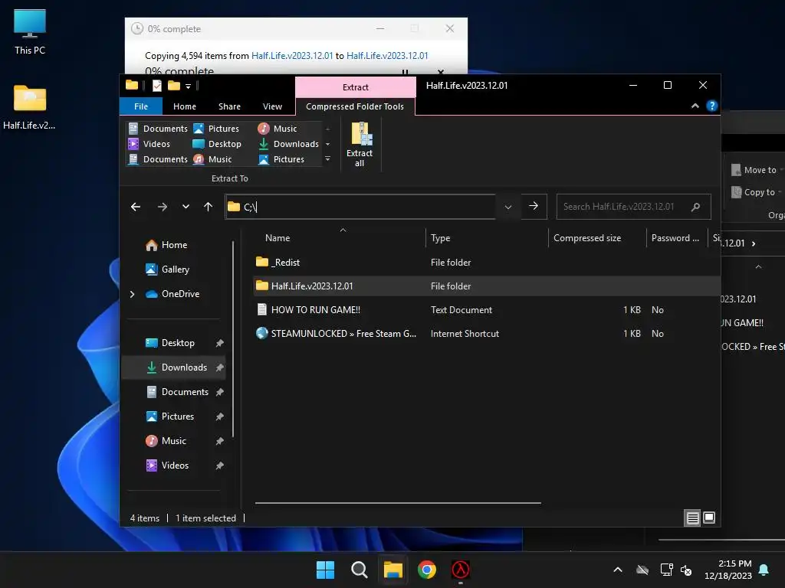Open OneDrive in the navigation pane
785x588 pixels.
pos(172,294)
